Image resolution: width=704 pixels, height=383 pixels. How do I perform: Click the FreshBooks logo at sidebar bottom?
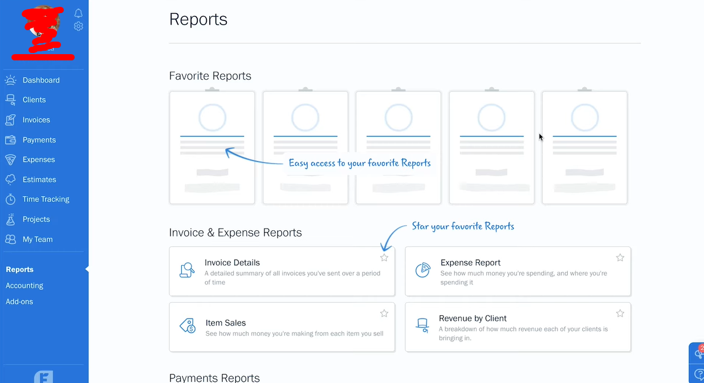44,377
